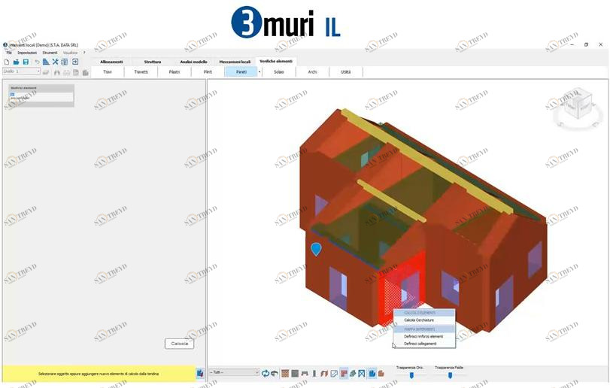This screenshot has width=610, height=388.
Task: Toggle the highlighted red flag display button
Action: pos(344,373)
